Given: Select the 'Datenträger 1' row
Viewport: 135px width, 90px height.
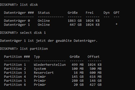Looking at the screenshot, I should click(x=52, y=25).
